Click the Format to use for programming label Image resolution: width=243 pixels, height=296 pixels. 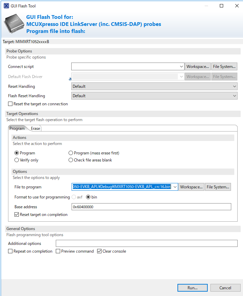(42, 197)
